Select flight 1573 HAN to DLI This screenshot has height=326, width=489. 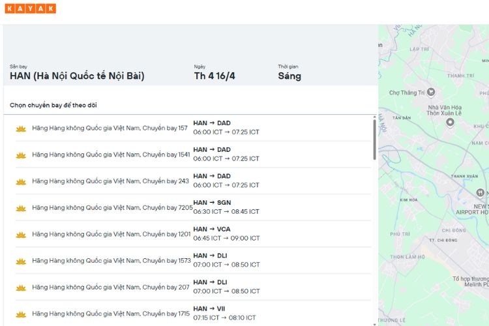pyautogui.click(x=193, y=261)
